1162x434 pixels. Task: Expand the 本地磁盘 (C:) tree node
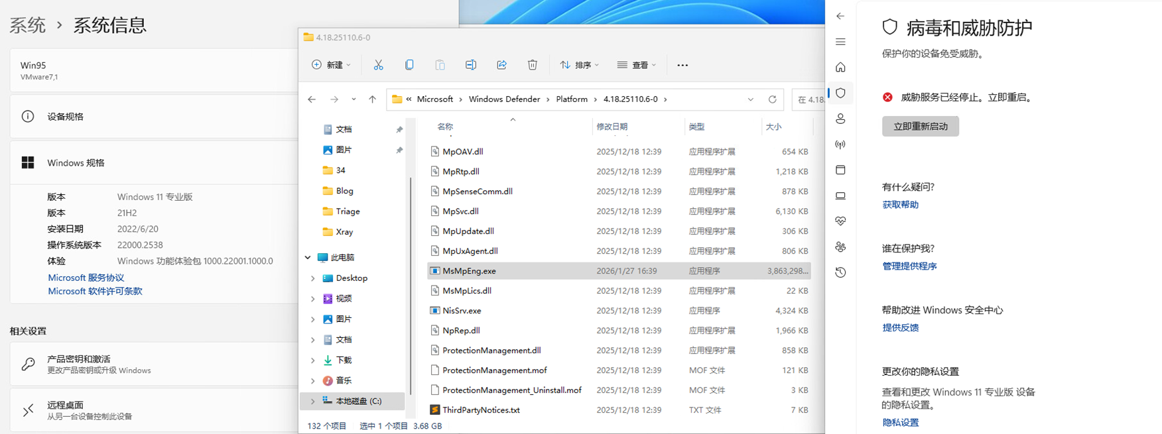313,402
